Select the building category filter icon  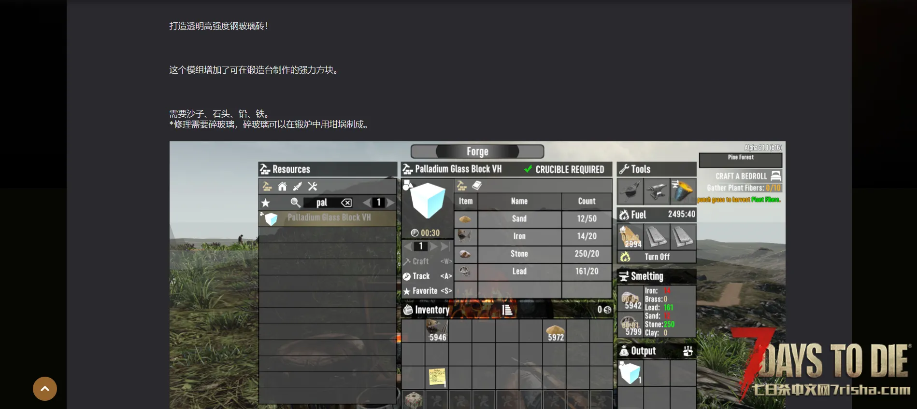pos(267,187)
